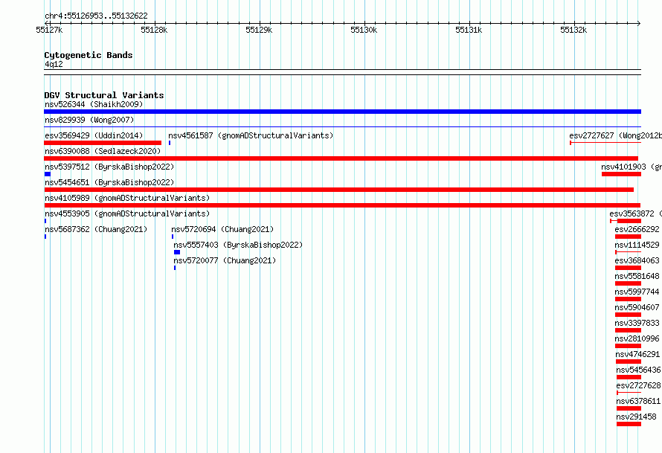Click the esv2666292 variant label

pos(637,229)
